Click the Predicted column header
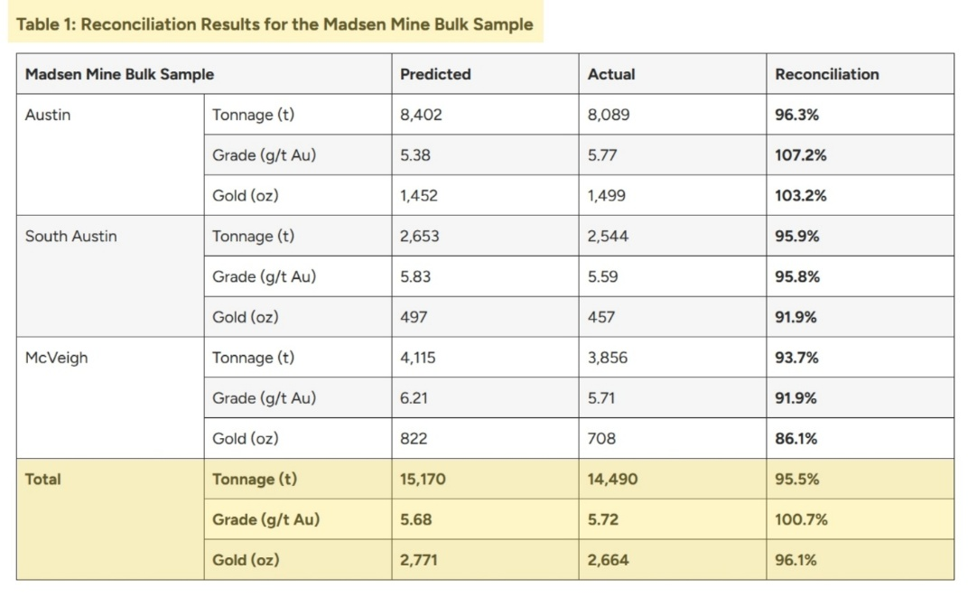Screen dimensions: 977x597 (435, 74)
